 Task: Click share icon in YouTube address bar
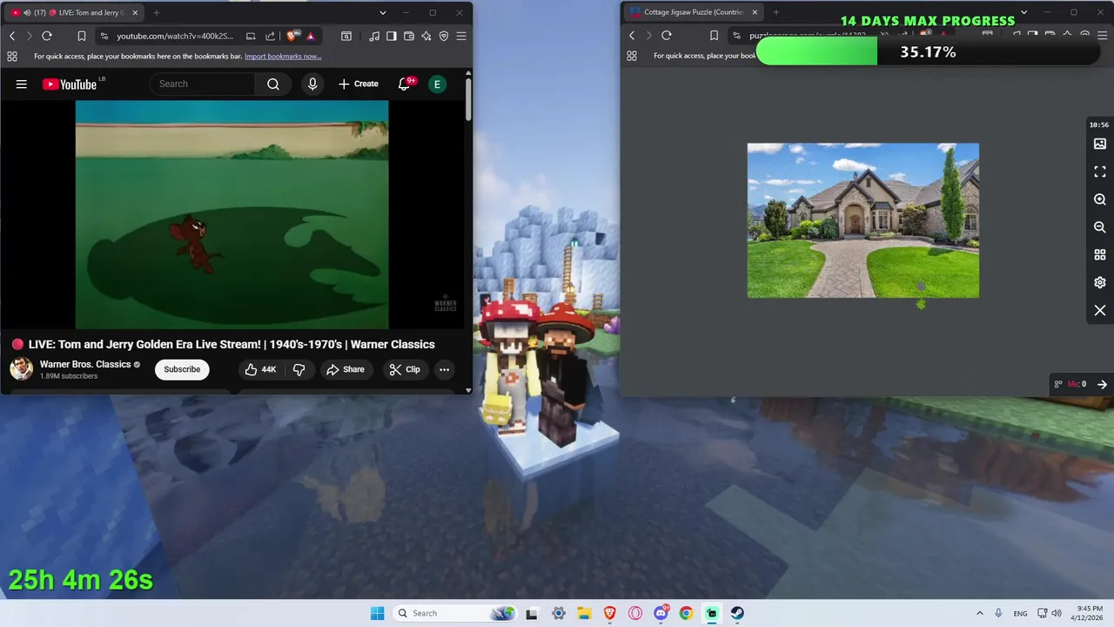click(x=270, y=36)
